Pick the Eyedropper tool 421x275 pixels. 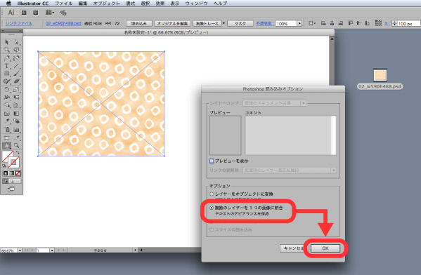[x=7, y=121]
